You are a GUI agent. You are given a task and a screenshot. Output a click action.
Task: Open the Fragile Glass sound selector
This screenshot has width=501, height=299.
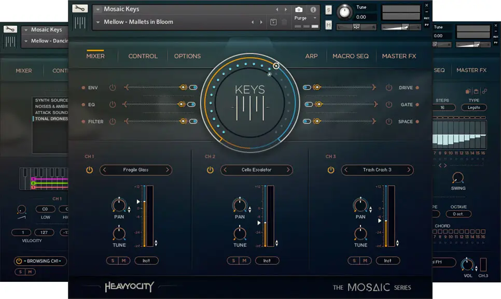coord(136,170)
